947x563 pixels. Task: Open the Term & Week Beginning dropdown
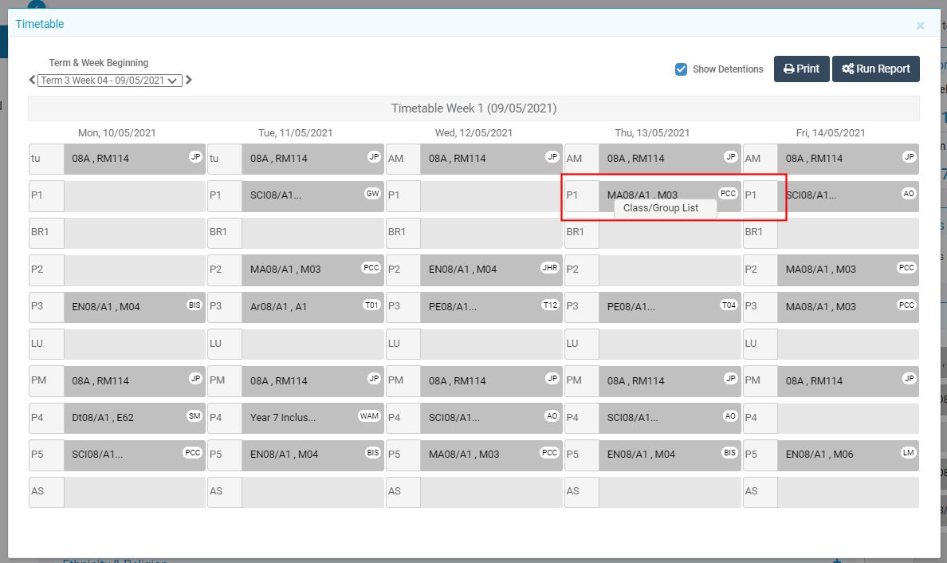click(108, 80)
